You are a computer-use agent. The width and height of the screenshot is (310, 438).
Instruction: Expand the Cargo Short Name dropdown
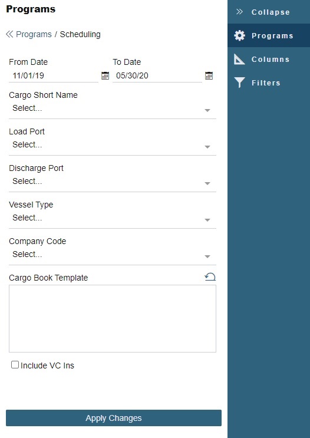tap(113, 108)
